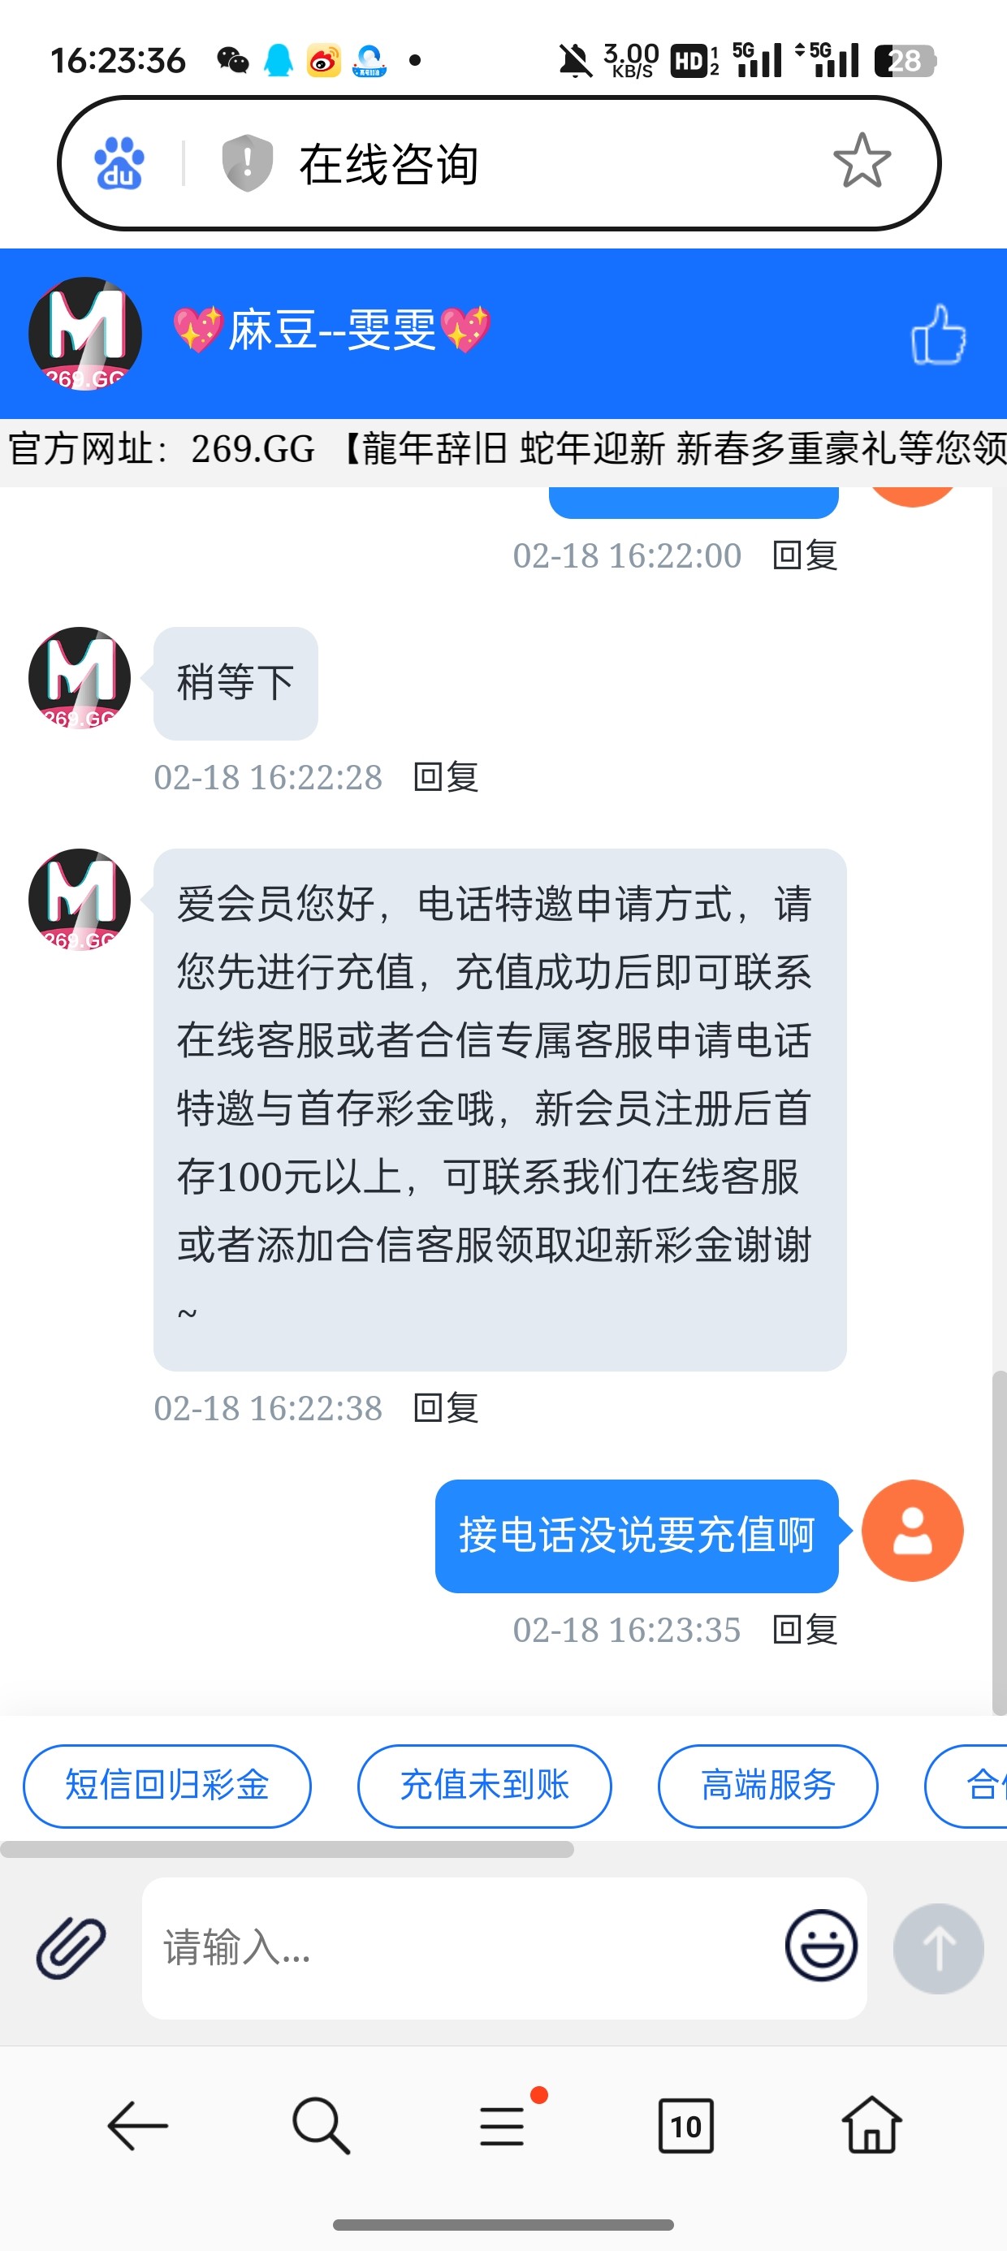1007x2251 pixels.
Task: Select the 高端服务 quick reply
Action: click(x=767, y=1785)
